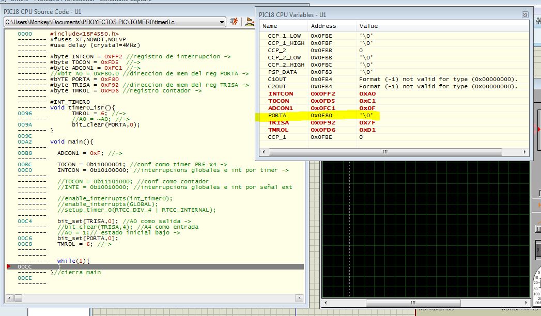Select the TMR0L variable row

pos(394,130)
